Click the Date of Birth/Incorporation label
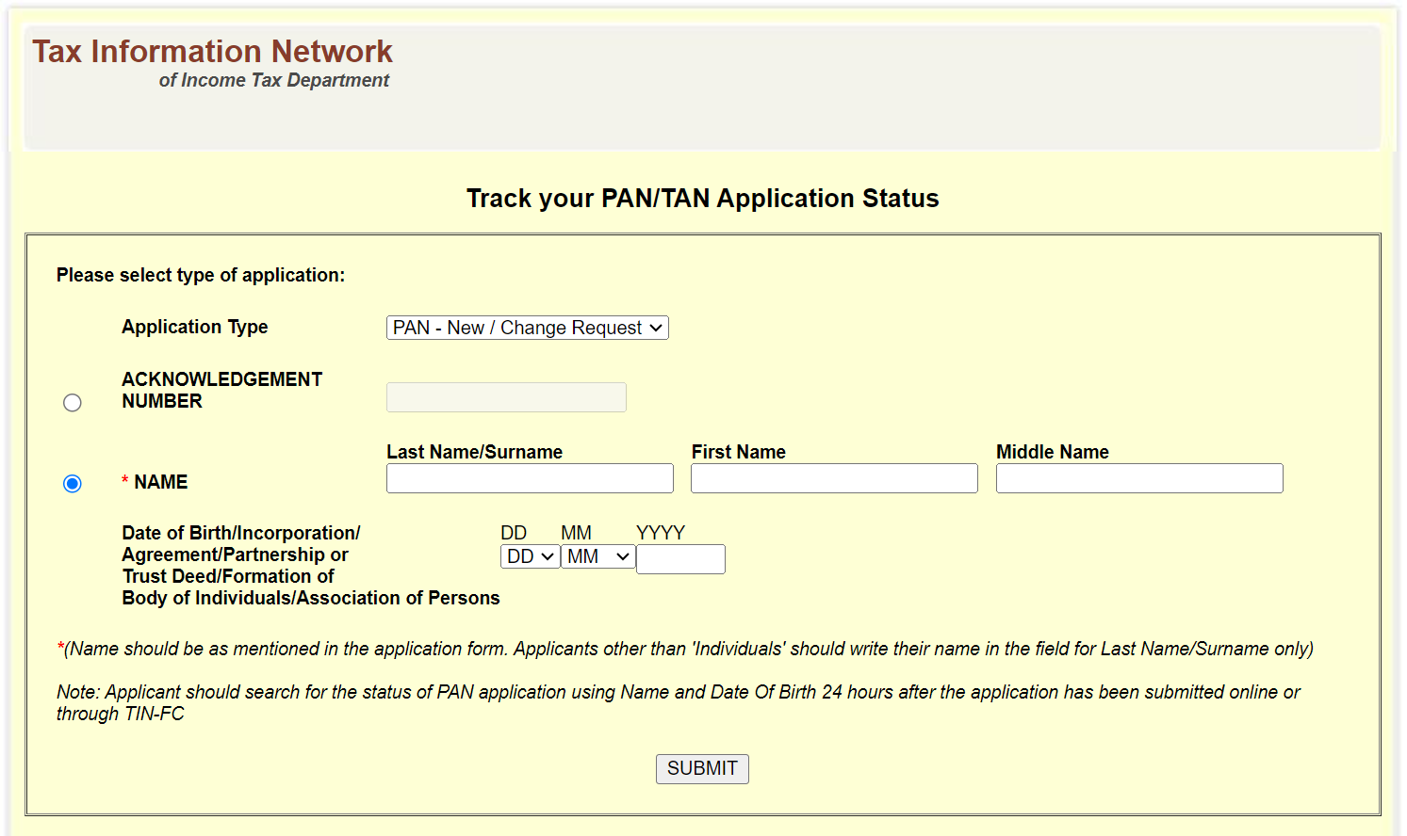The image size is (1407, 836). (240, 532)
